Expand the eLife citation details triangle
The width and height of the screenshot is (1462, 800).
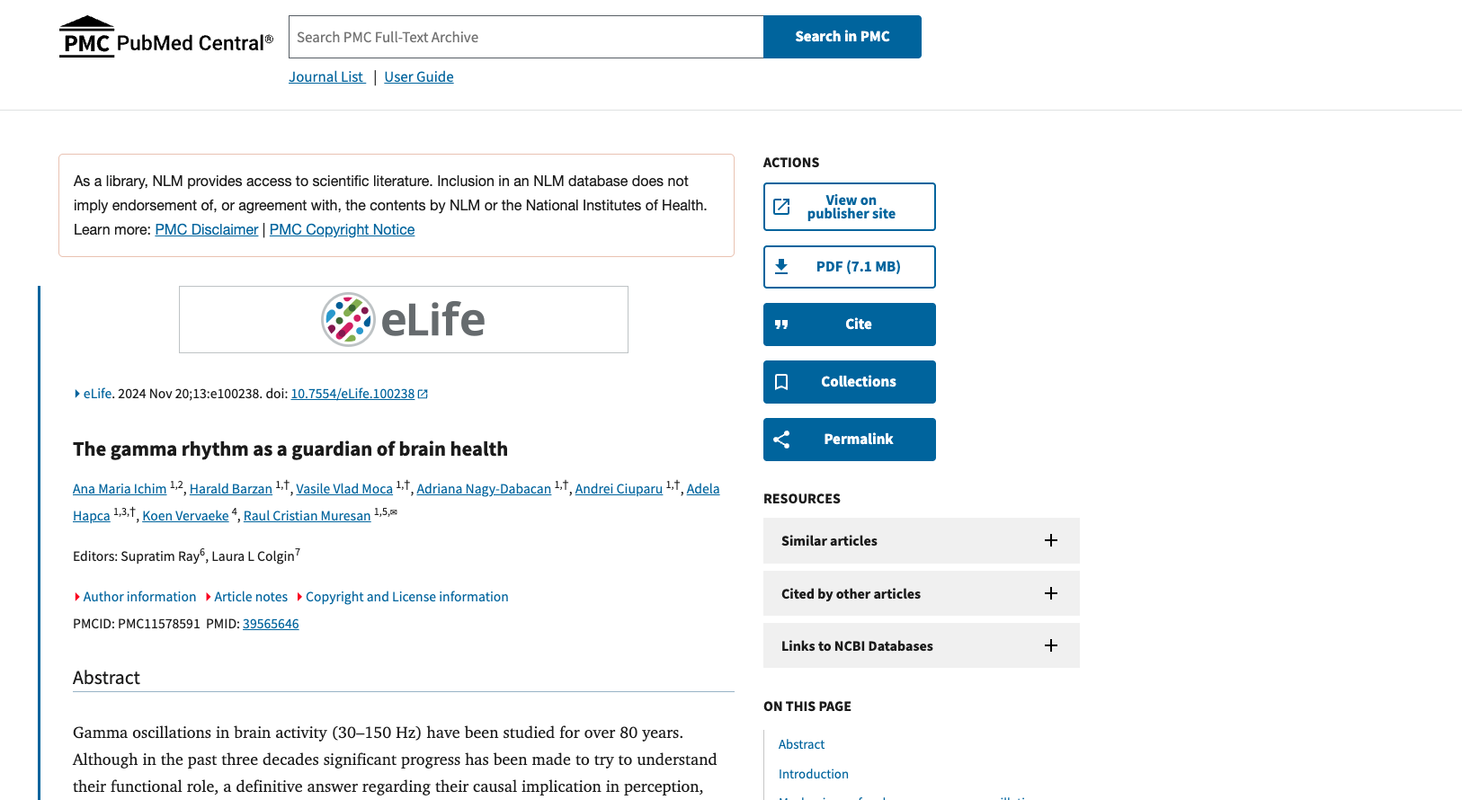pyautogui.click(x=77, y=394)
